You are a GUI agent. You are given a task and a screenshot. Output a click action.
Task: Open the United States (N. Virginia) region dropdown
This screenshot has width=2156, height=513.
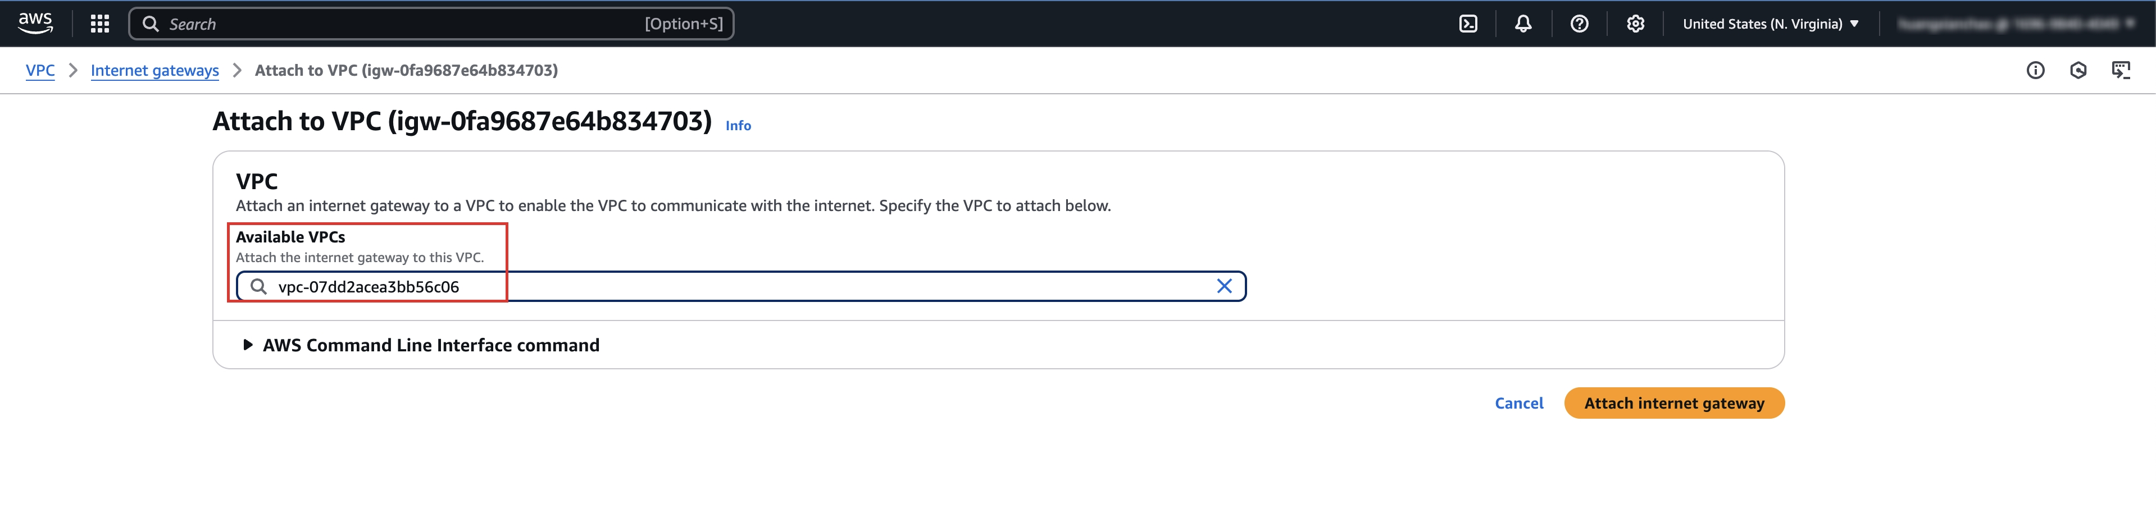1770,24
